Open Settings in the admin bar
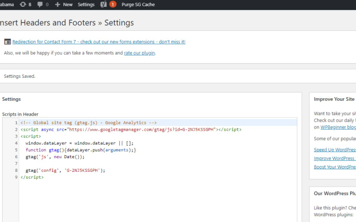Viewport: 356px width, 222px height. point(86,4)
